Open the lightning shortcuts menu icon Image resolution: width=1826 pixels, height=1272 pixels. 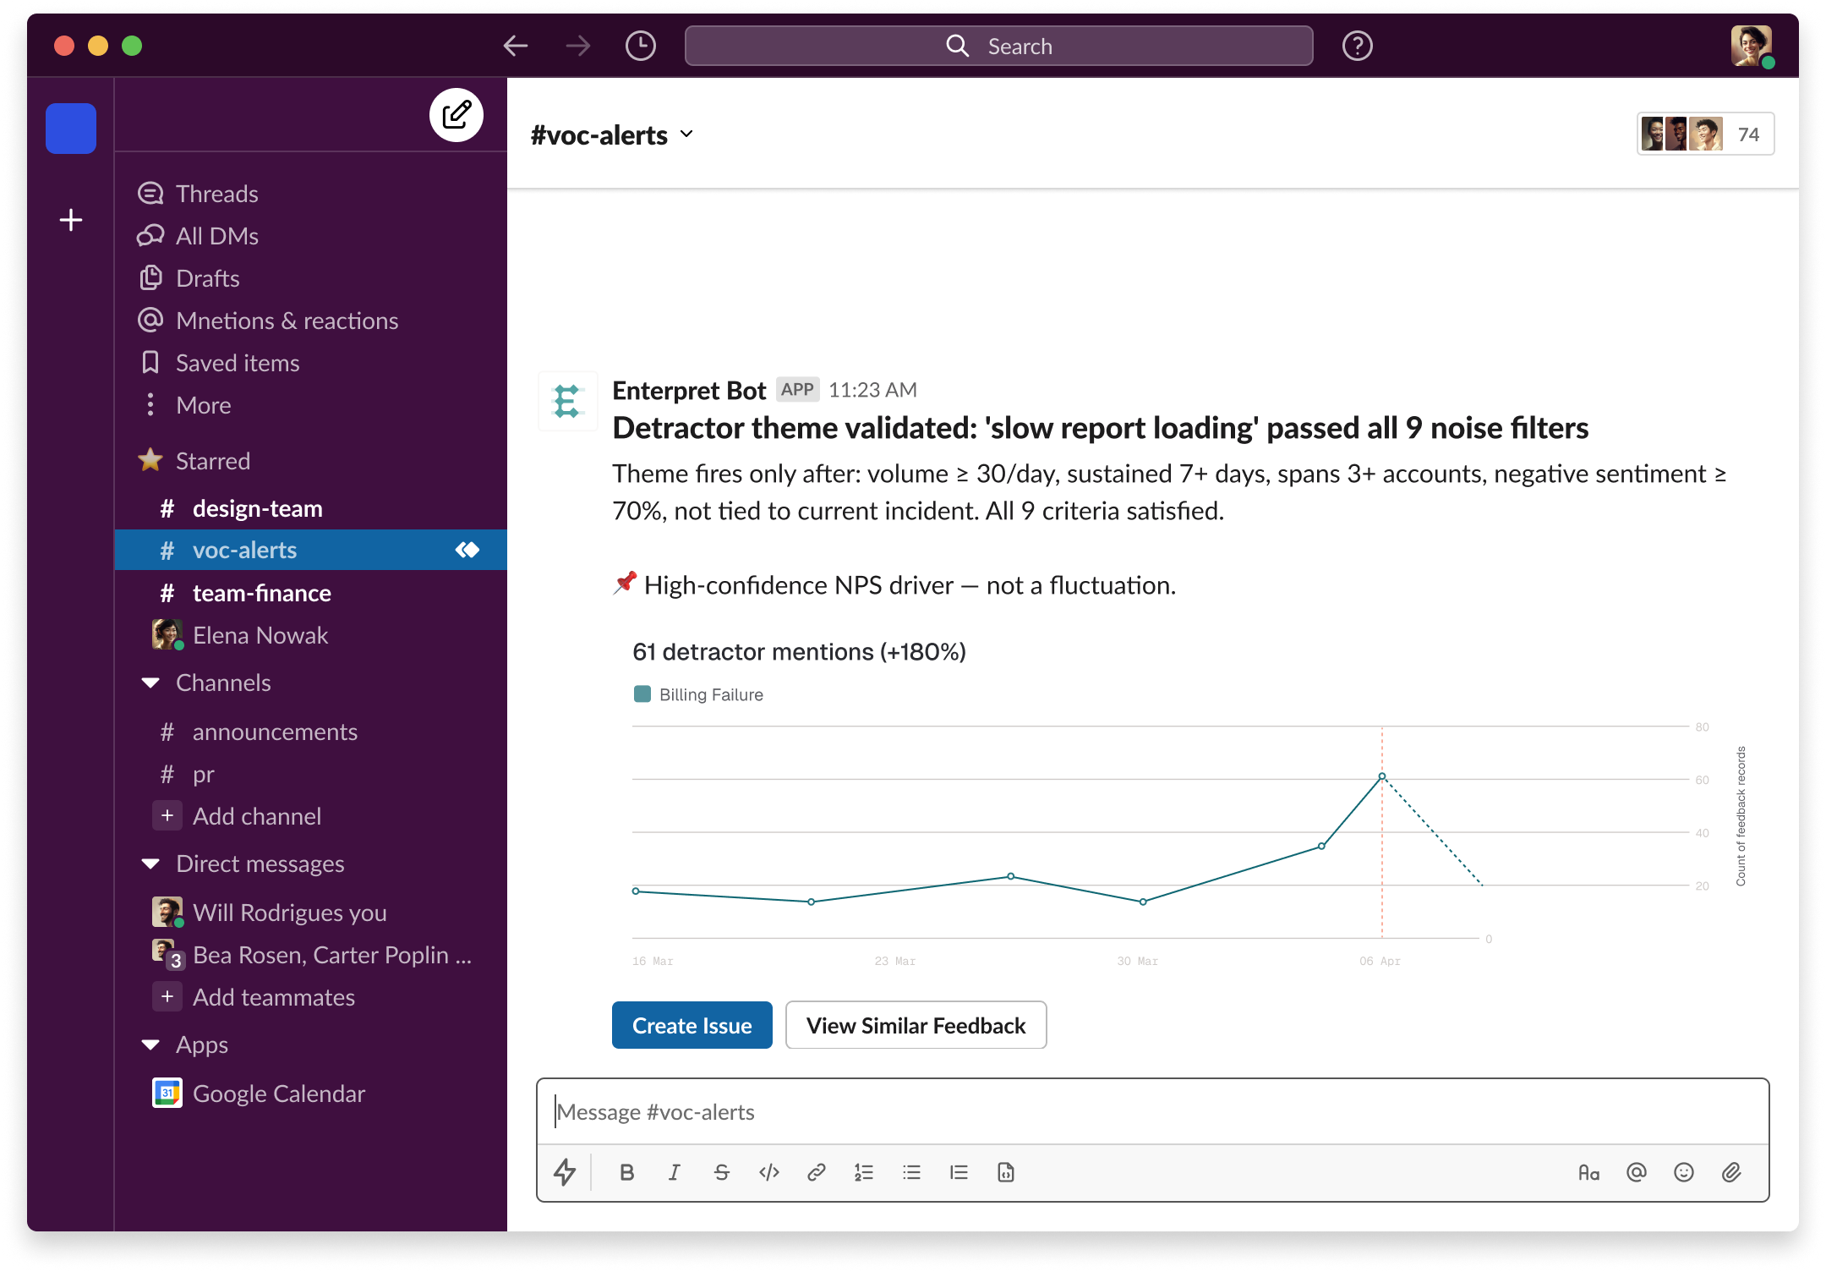point(565,1172)
